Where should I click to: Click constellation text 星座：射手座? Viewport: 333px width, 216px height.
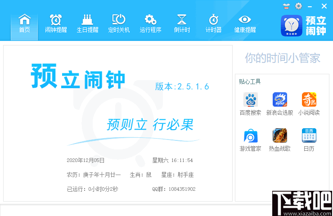pyautogui.click(x=178, y=175)
